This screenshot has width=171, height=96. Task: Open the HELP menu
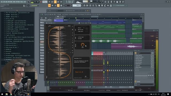point(25,2)
